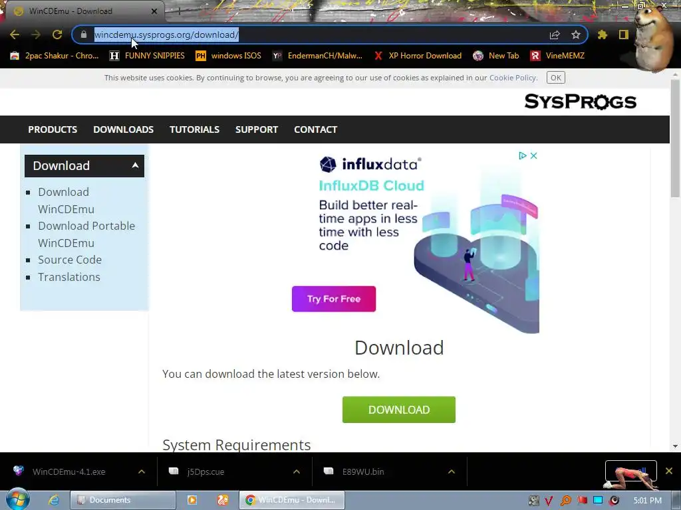Screen dimensions: 681x510
Task: Close the downloads bar
Action: (x=669, y=471)
